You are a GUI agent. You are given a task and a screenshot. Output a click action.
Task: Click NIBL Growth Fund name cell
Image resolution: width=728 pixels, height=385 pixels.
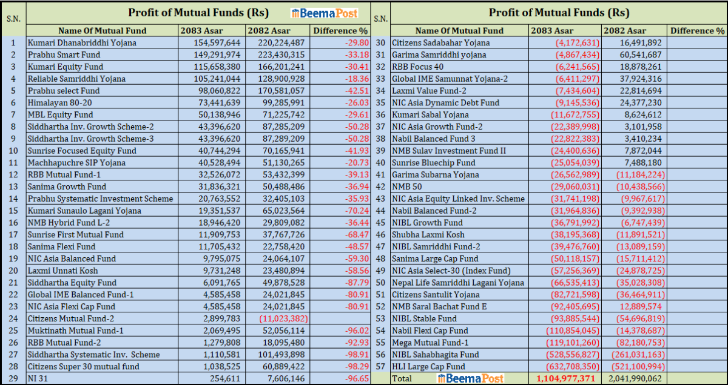point(426,223)
